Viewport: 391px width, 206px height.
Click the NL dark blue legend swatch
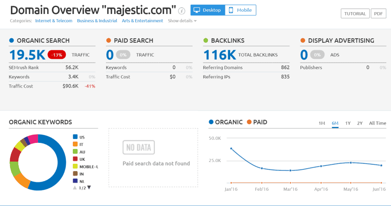(75, 181)
